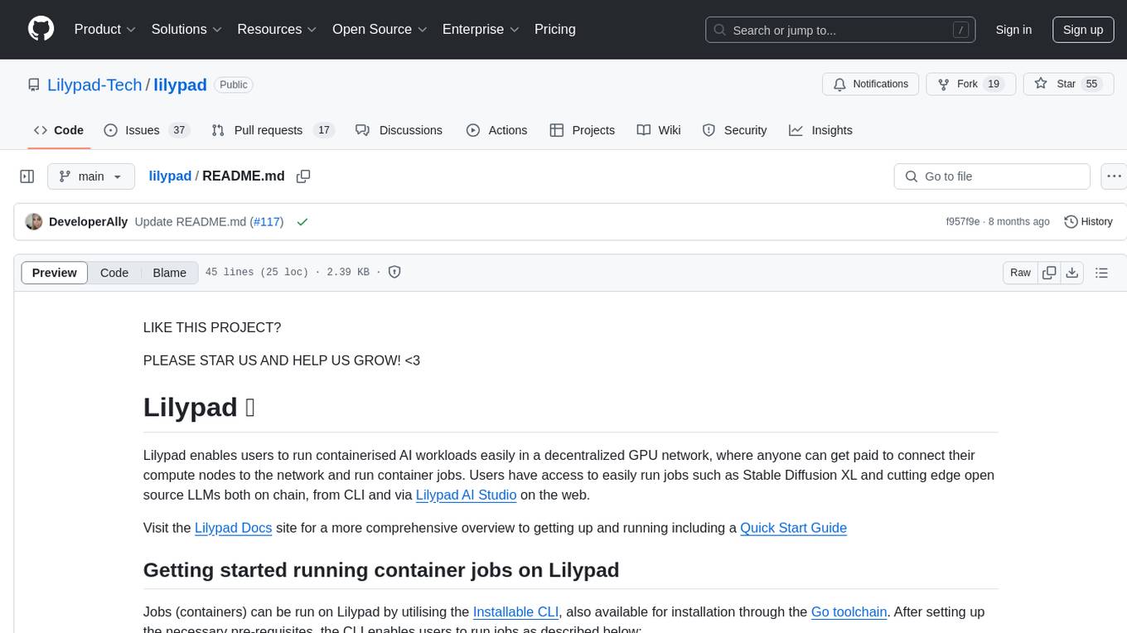1127x633 pixels.
Task: Copy raw file contents
Action: pos(1049,273)
